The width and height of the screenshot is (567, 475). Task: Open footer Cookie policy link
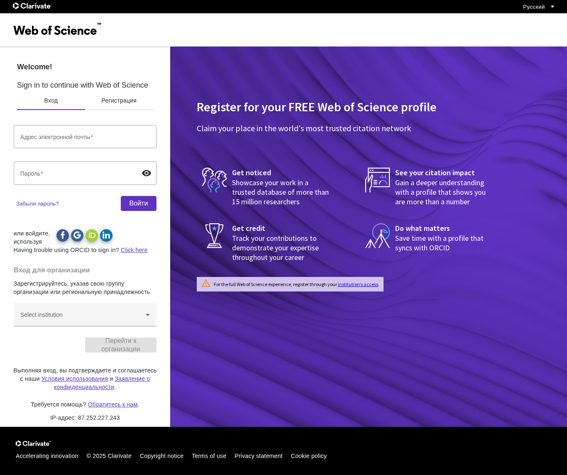(309, 456)
